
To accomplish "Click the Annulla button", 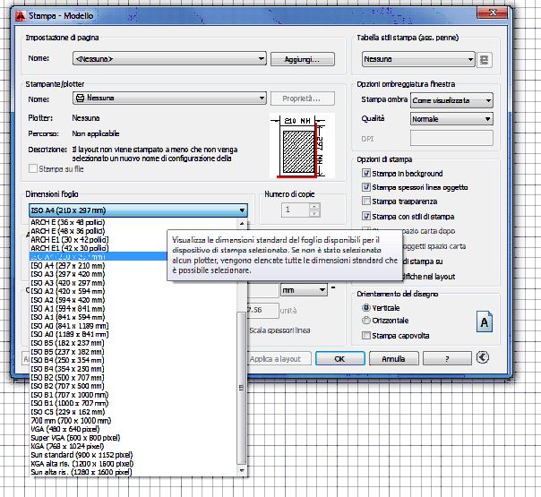I will tap(394, 359).
